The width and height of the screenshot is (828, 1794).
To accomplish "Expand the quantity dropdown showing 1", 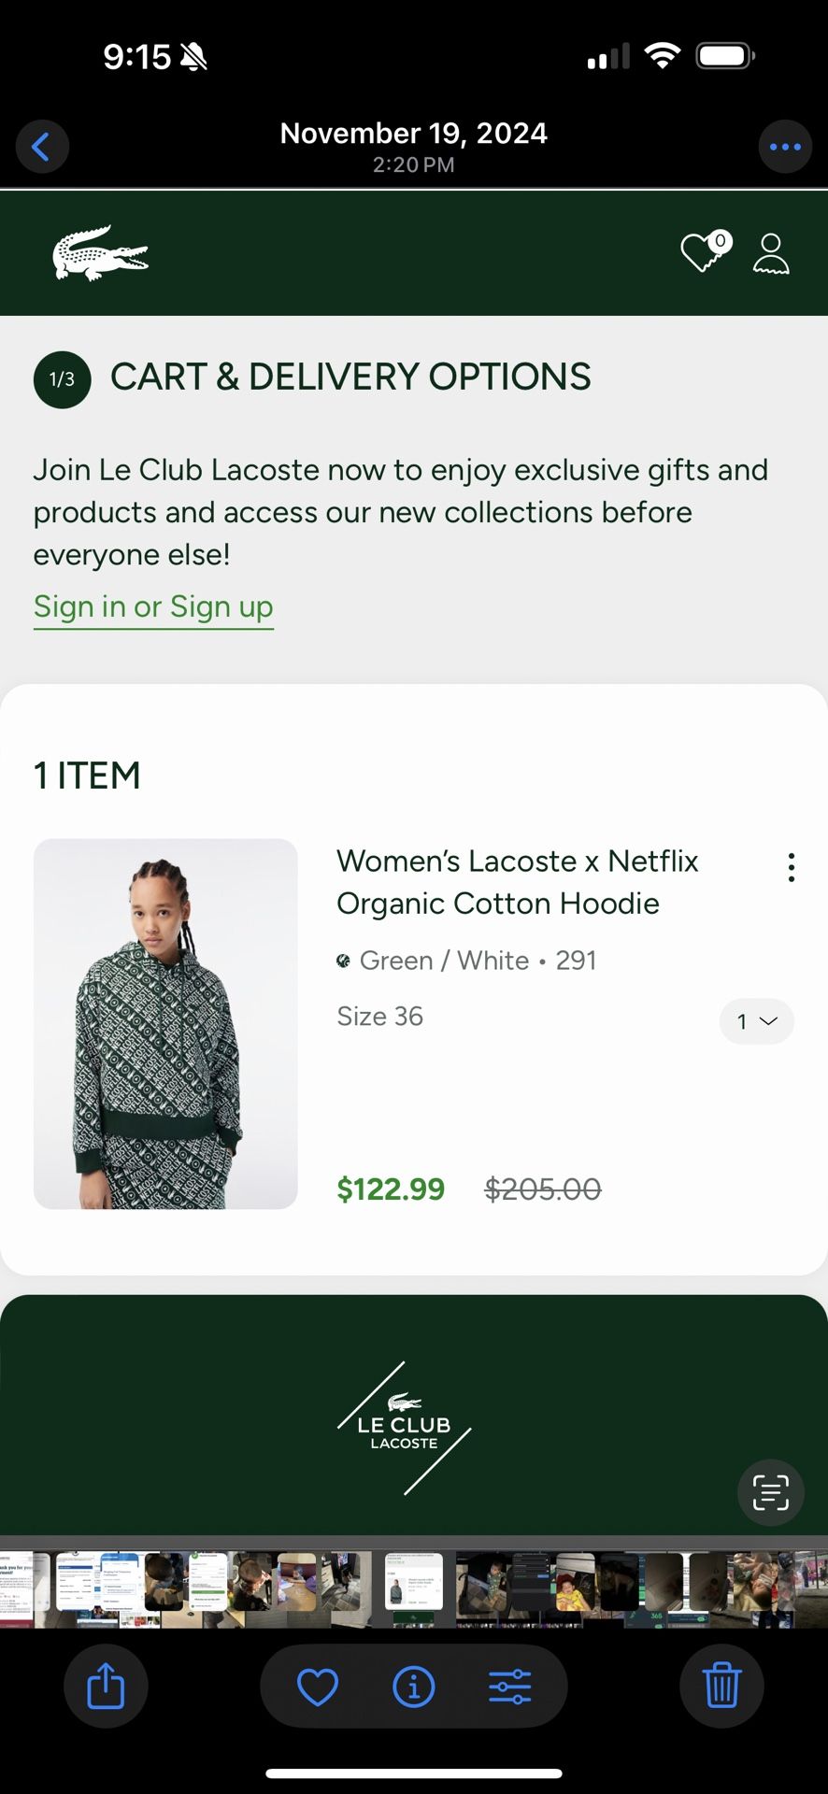I will pyautogui.click(x=756, y=1021).
